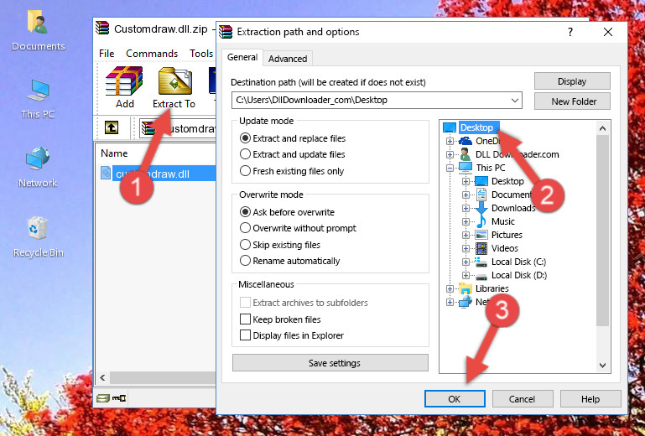
Task: Click the key password icon in WinRAR status bar
Action: pos(119,397)
